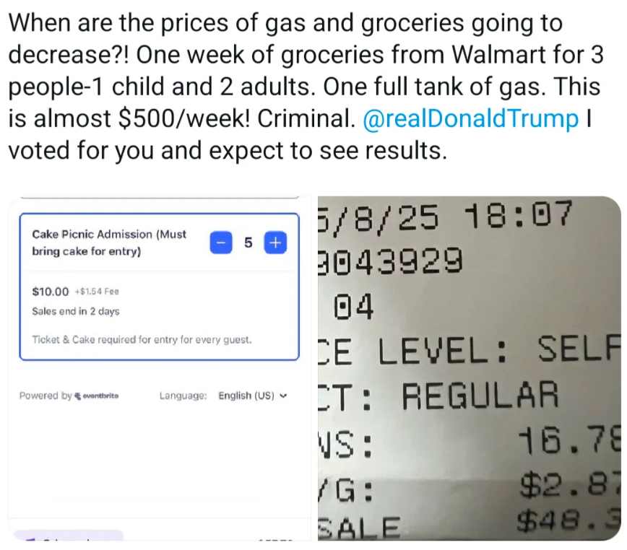
Task: Select English (US) as the language
Action: [x=249, y=396]
